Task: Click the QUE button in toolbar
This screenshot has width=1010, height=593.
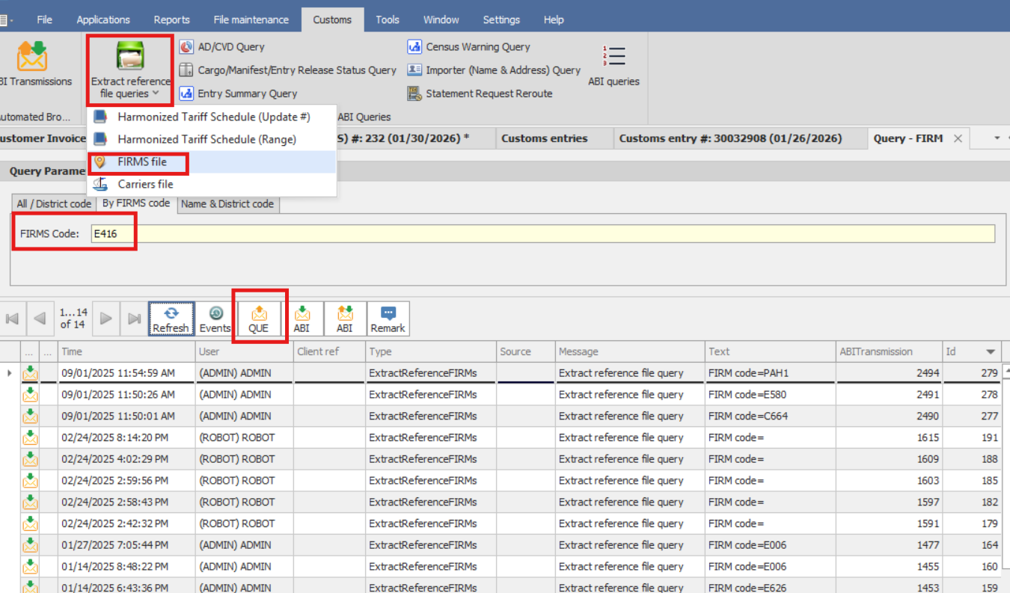Action: (x=259, y=319)
